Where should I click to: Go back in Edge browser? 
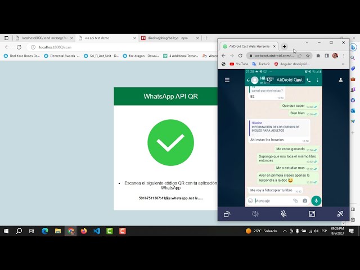(x=7, y=47)
